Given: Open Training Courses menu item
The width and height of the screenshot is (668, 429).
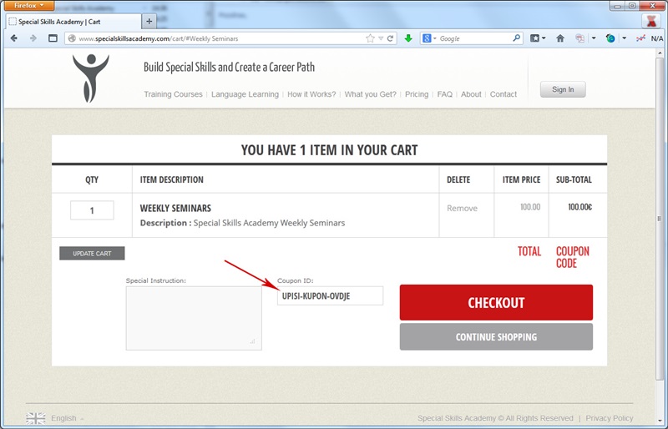Looking at the screenshot, I should (173, 94).
